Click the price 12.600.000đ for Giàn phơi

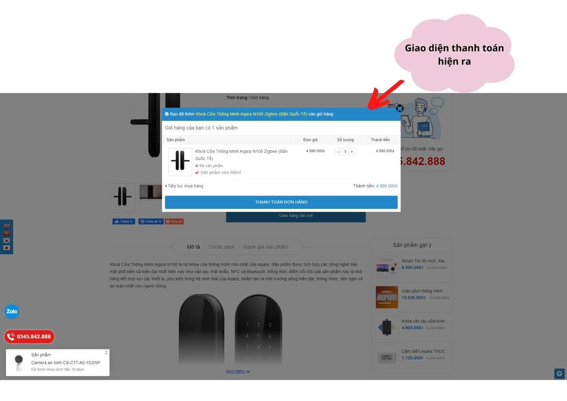click(x=413, y=297)
